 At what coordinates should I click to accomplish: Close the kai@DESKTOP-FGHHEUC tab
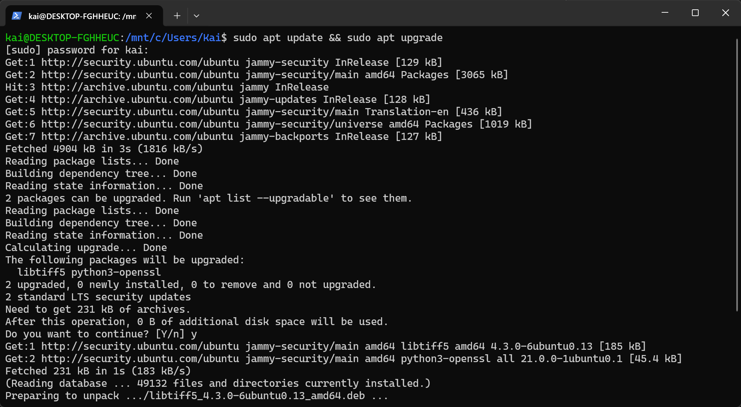point(149,16)
